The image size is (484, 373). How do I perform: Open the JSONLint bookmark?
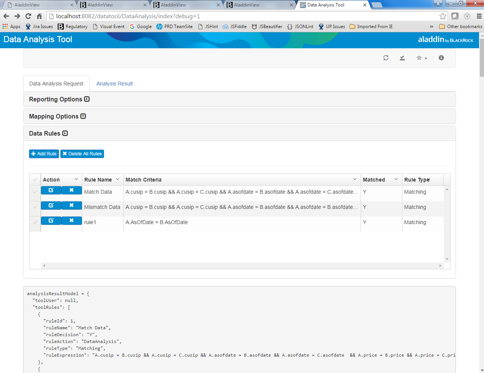point(300,27)
